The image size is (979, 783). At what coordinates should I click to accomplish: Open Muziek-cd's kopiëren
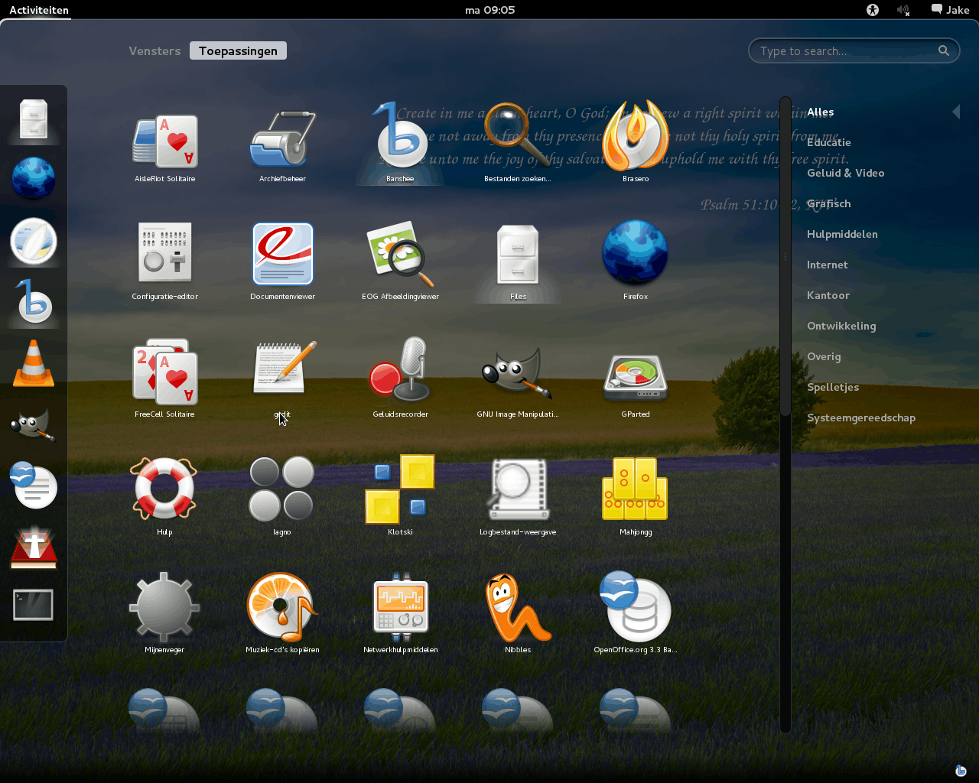282,614
